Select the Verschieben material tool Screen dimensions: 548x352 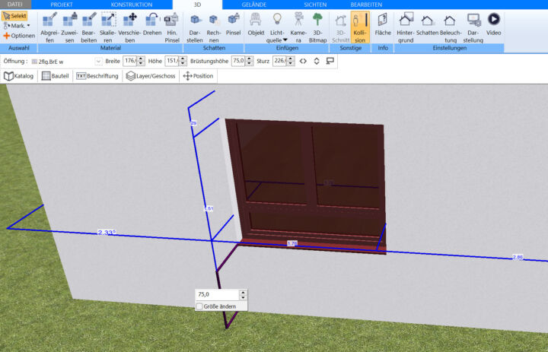[x=129, y=27]
